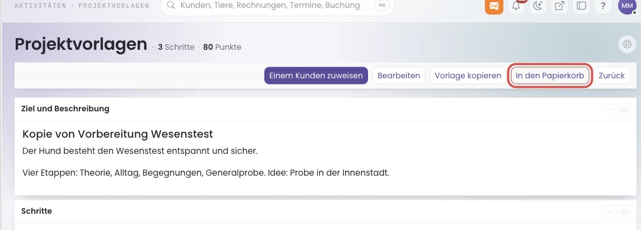This screenshot has width=641, height=230.
Task: Open help with the question mark icon
Action: [603, 6]
